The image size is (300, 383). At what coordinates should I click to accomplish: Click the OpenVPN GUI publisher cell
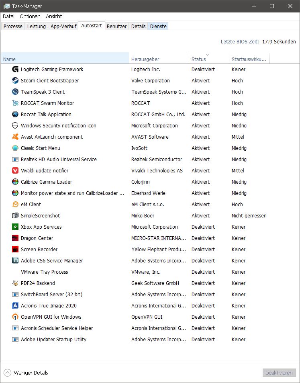pyautogui.click(x=147, y=317)
